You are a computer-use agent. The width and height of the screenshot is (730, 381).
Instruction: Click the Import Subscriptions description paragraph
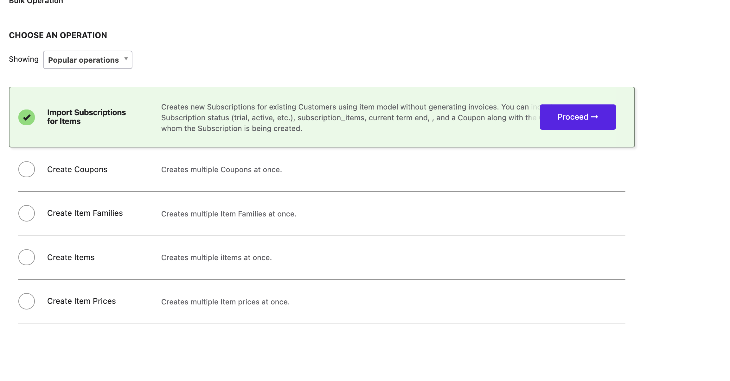click(317, 118)
